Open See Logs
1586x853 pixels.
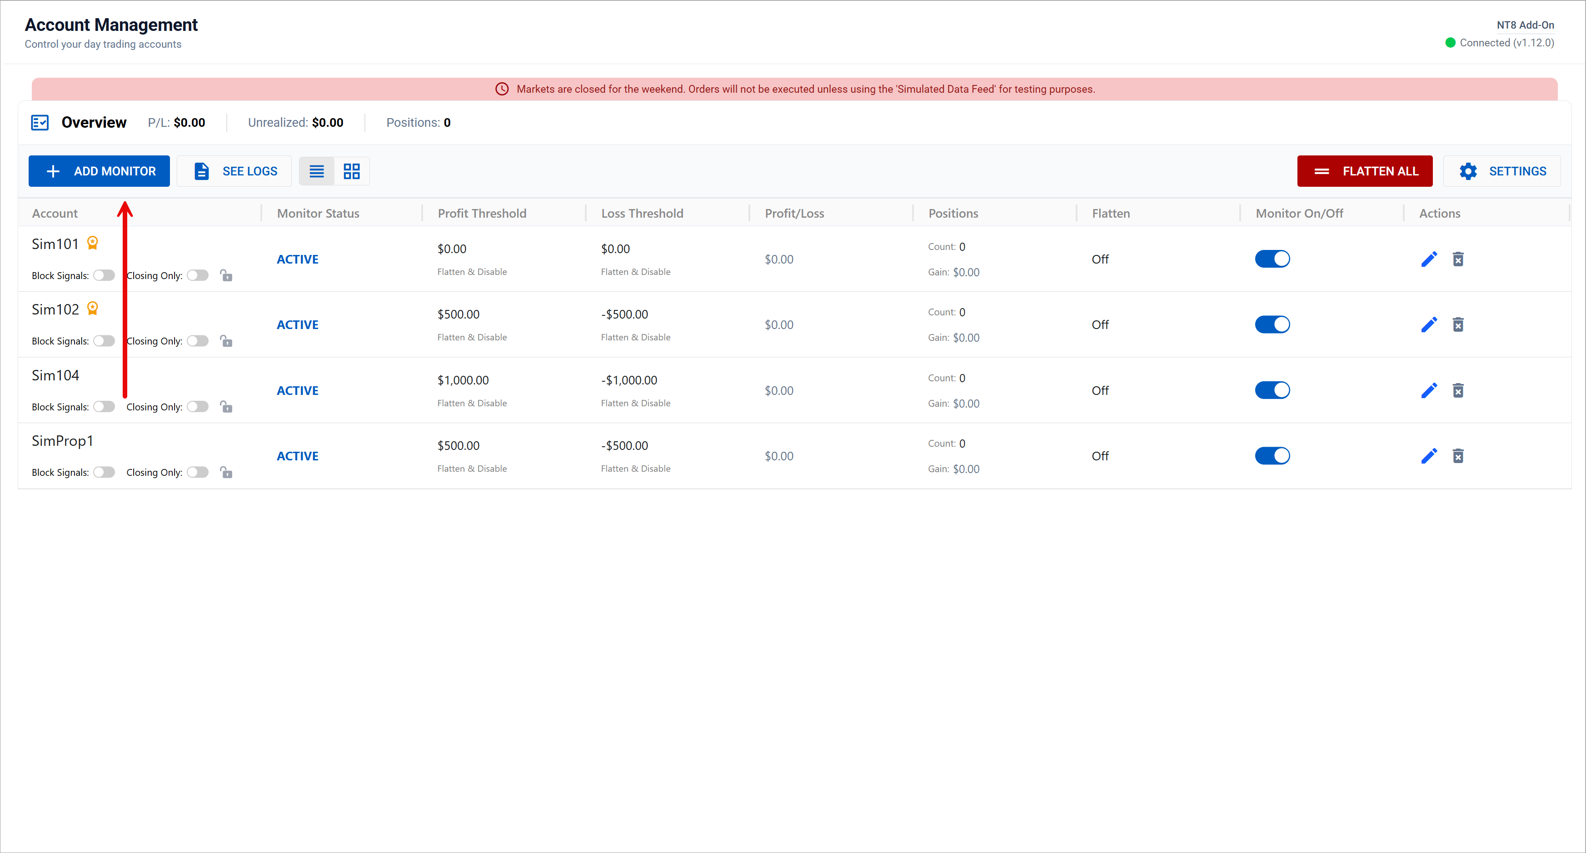click(234, 171)
